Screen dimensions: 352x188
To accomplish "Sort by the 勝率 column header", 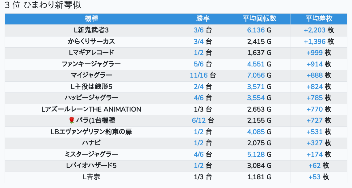I will click(203, 19).
